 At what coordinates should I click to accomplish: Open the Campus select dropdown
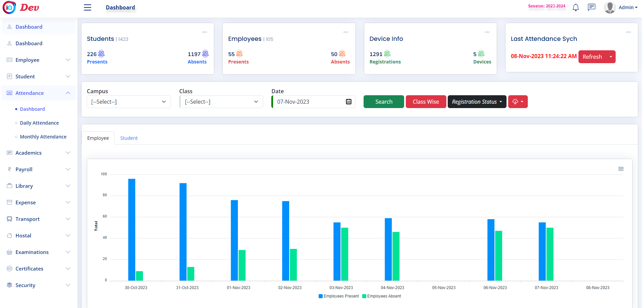coord(129,102)
